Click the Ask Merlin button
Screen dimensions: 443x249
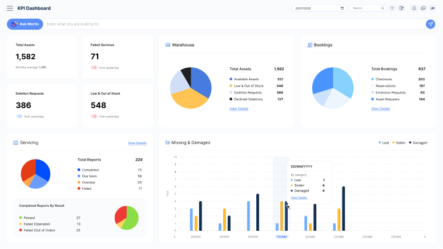click(25, 24)
